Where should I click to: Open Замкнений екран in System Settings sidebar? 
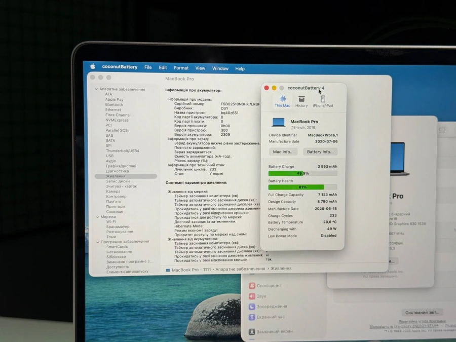[x=271, y=331]
